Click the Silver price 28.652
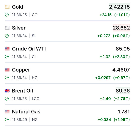The image size is (135, 126). (x=121, y=28)
